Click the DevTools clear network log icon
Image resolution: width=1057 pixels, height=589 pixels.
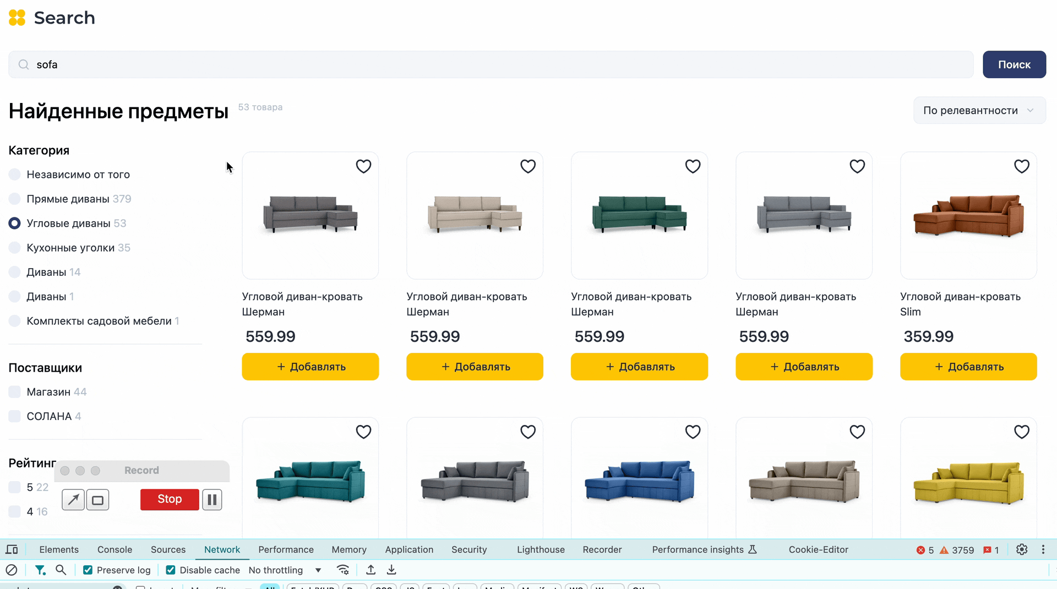coord(12,570)
